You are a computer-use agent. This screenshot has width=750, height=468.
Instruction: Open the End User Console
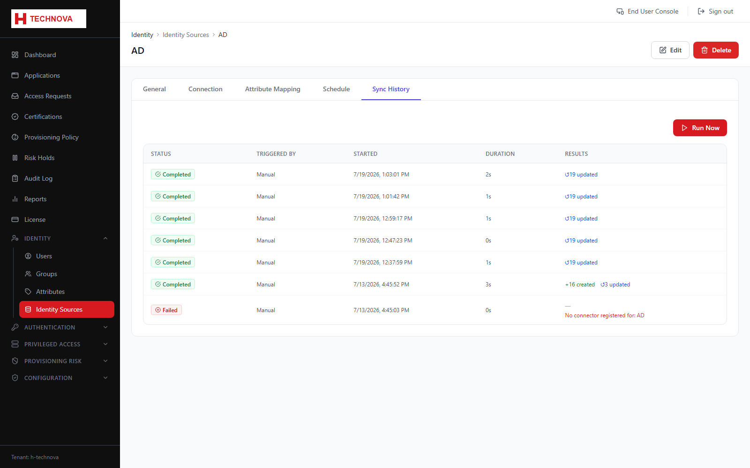647,11
